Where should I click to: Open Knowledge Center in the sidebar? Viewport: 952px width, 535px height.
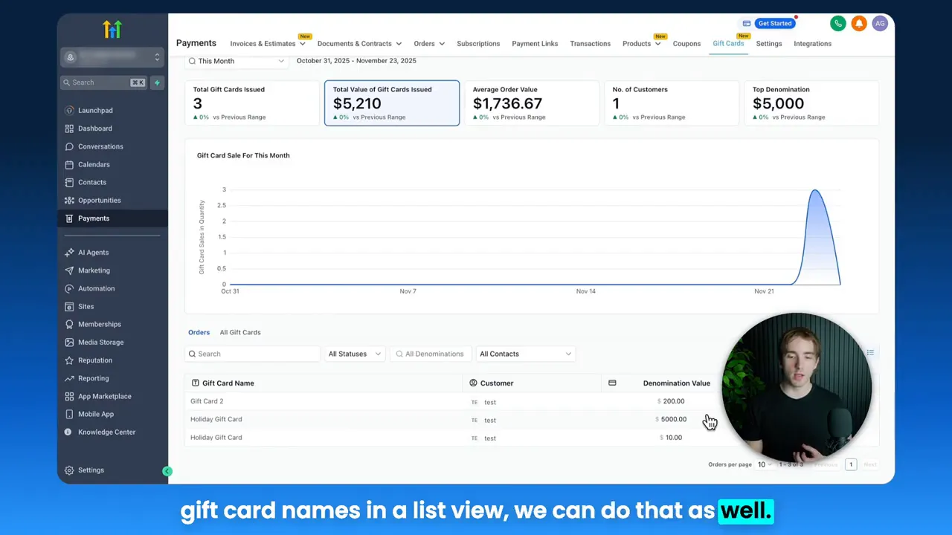pyautogui.click(x=106, y=432)
